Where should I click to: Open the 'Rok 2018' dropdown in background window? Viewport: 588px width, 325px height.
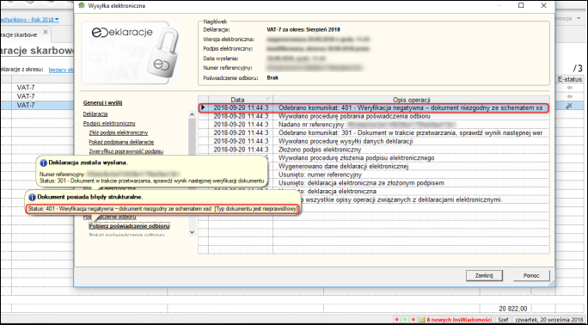coord(57,20)
